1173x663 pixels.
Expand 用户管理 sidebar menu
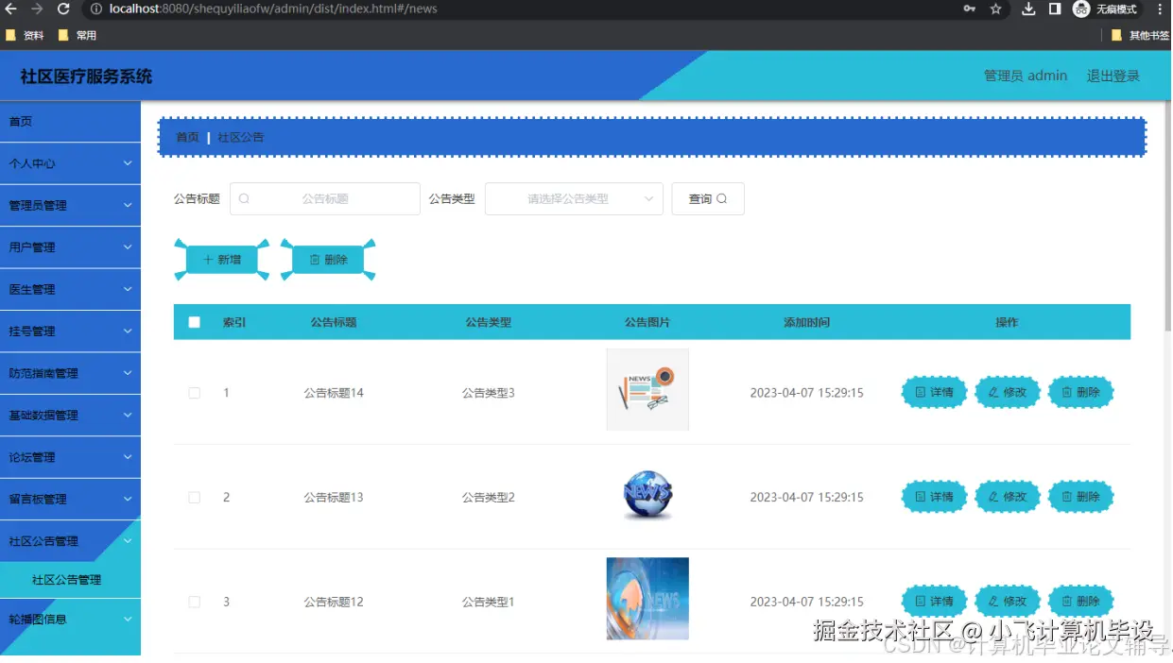pos(70,247)
